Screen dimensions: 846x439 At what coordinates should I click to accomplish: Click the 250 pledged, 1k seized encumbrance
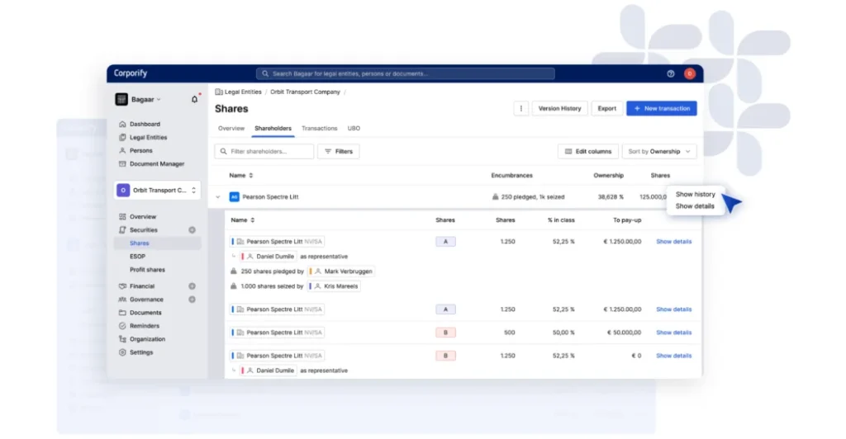click(x=528, y=197)
